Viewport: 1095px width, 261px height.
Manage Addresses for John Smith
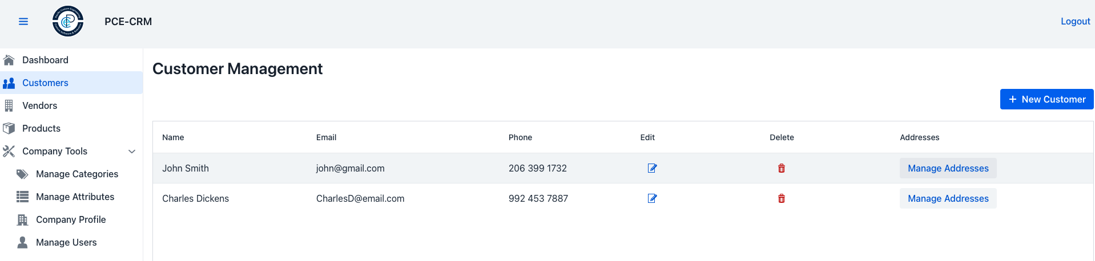click(948, 168)
